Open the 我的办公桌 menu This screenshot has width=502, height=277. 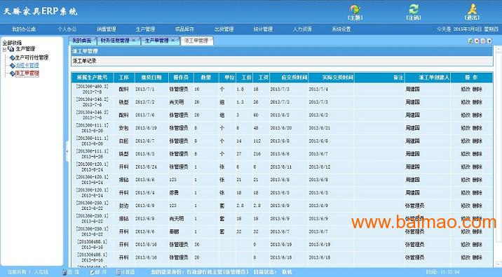coord(24,29)
